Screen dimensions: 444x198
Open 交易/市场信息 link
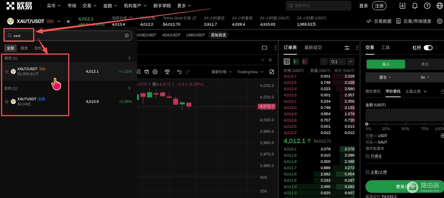click(x=414, y=21)
